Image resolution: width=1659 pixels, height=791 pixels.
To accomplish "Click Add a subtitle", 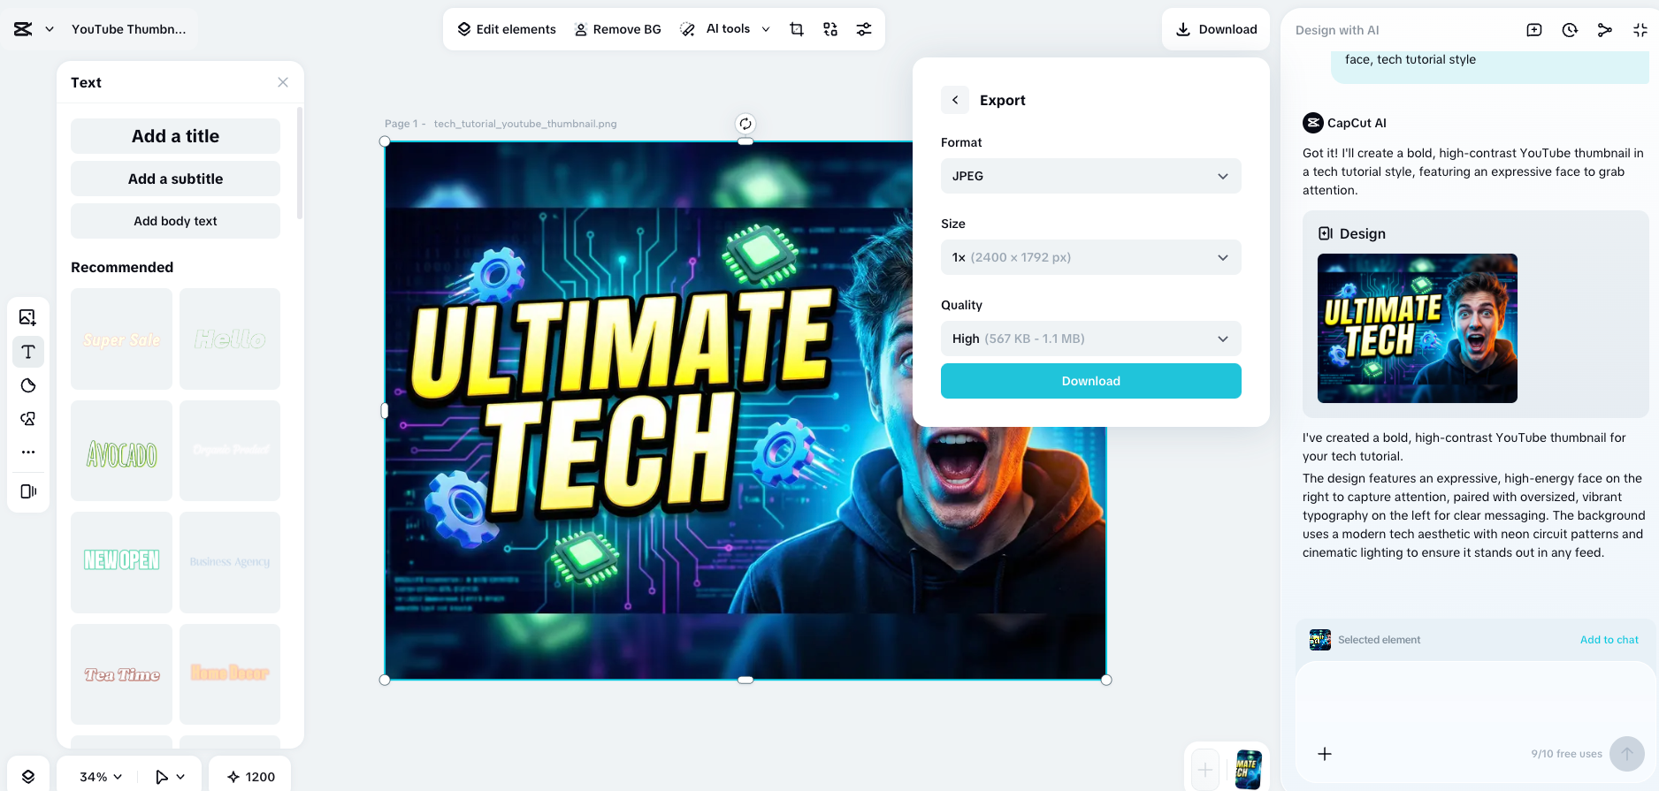I will pos(175,179).
